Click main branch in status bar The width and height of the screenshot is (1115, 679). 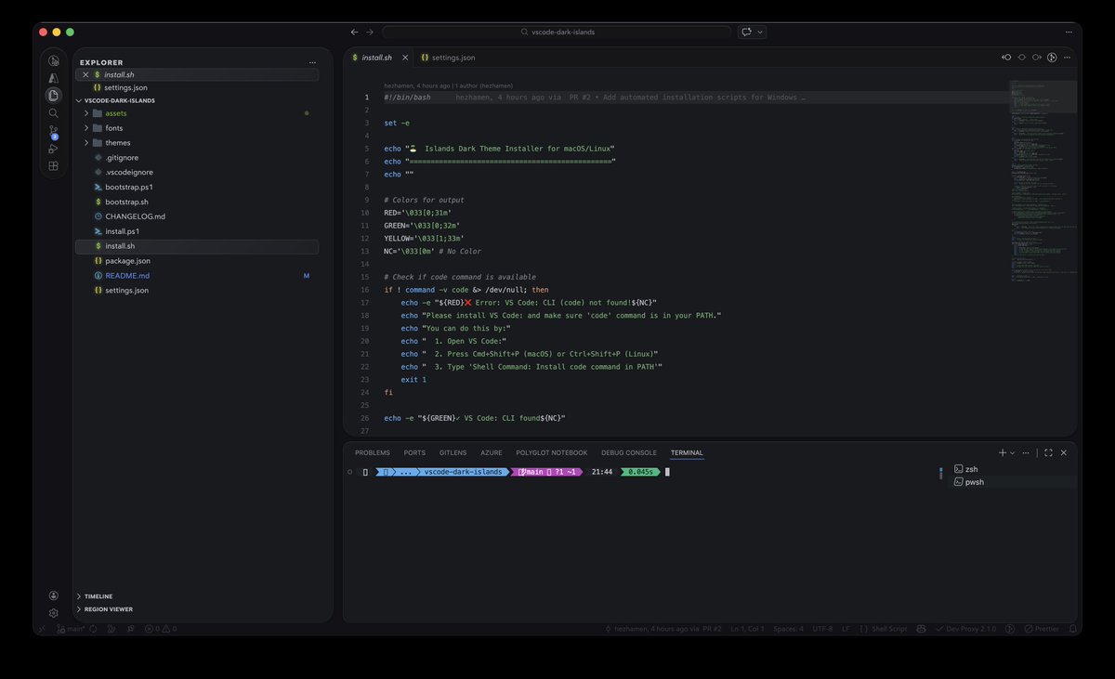(72, 629)
